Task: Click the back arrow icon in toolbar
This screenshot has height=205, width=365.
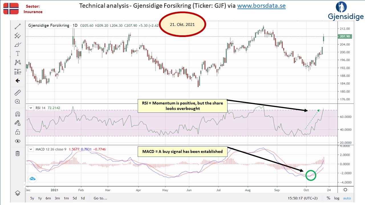Action: click(18, 81)
